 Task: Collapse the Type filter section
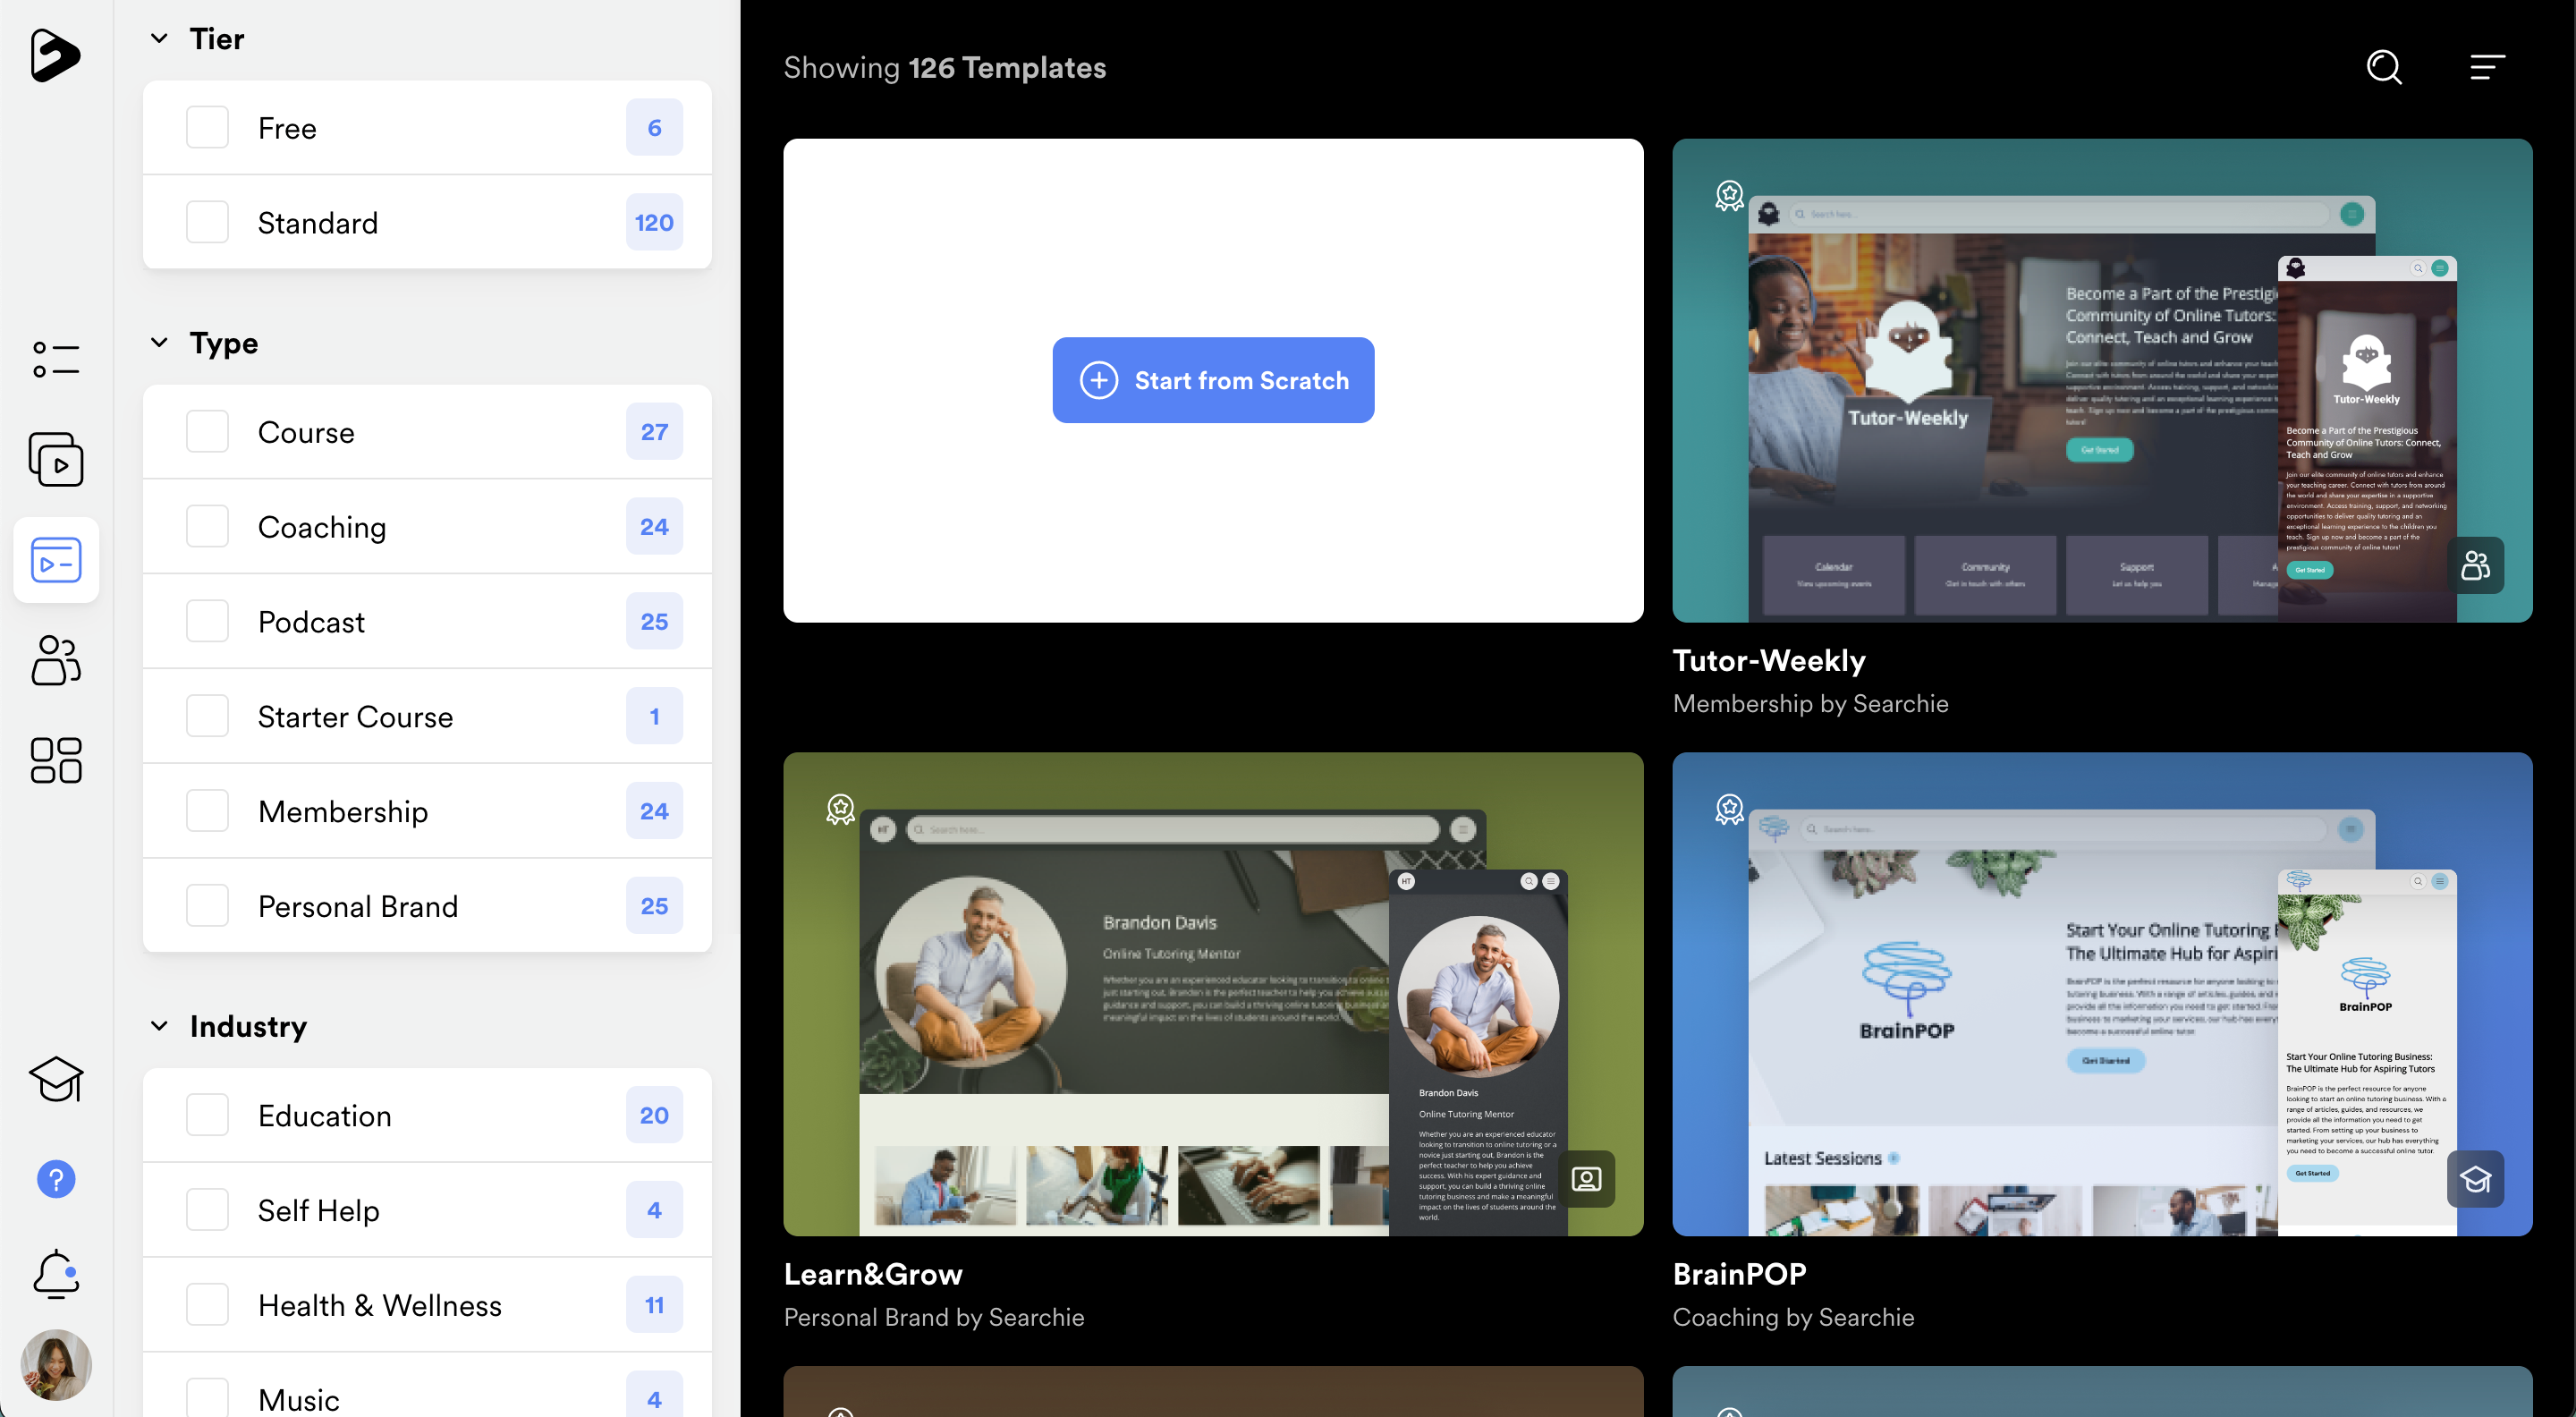tap(159, 343)
